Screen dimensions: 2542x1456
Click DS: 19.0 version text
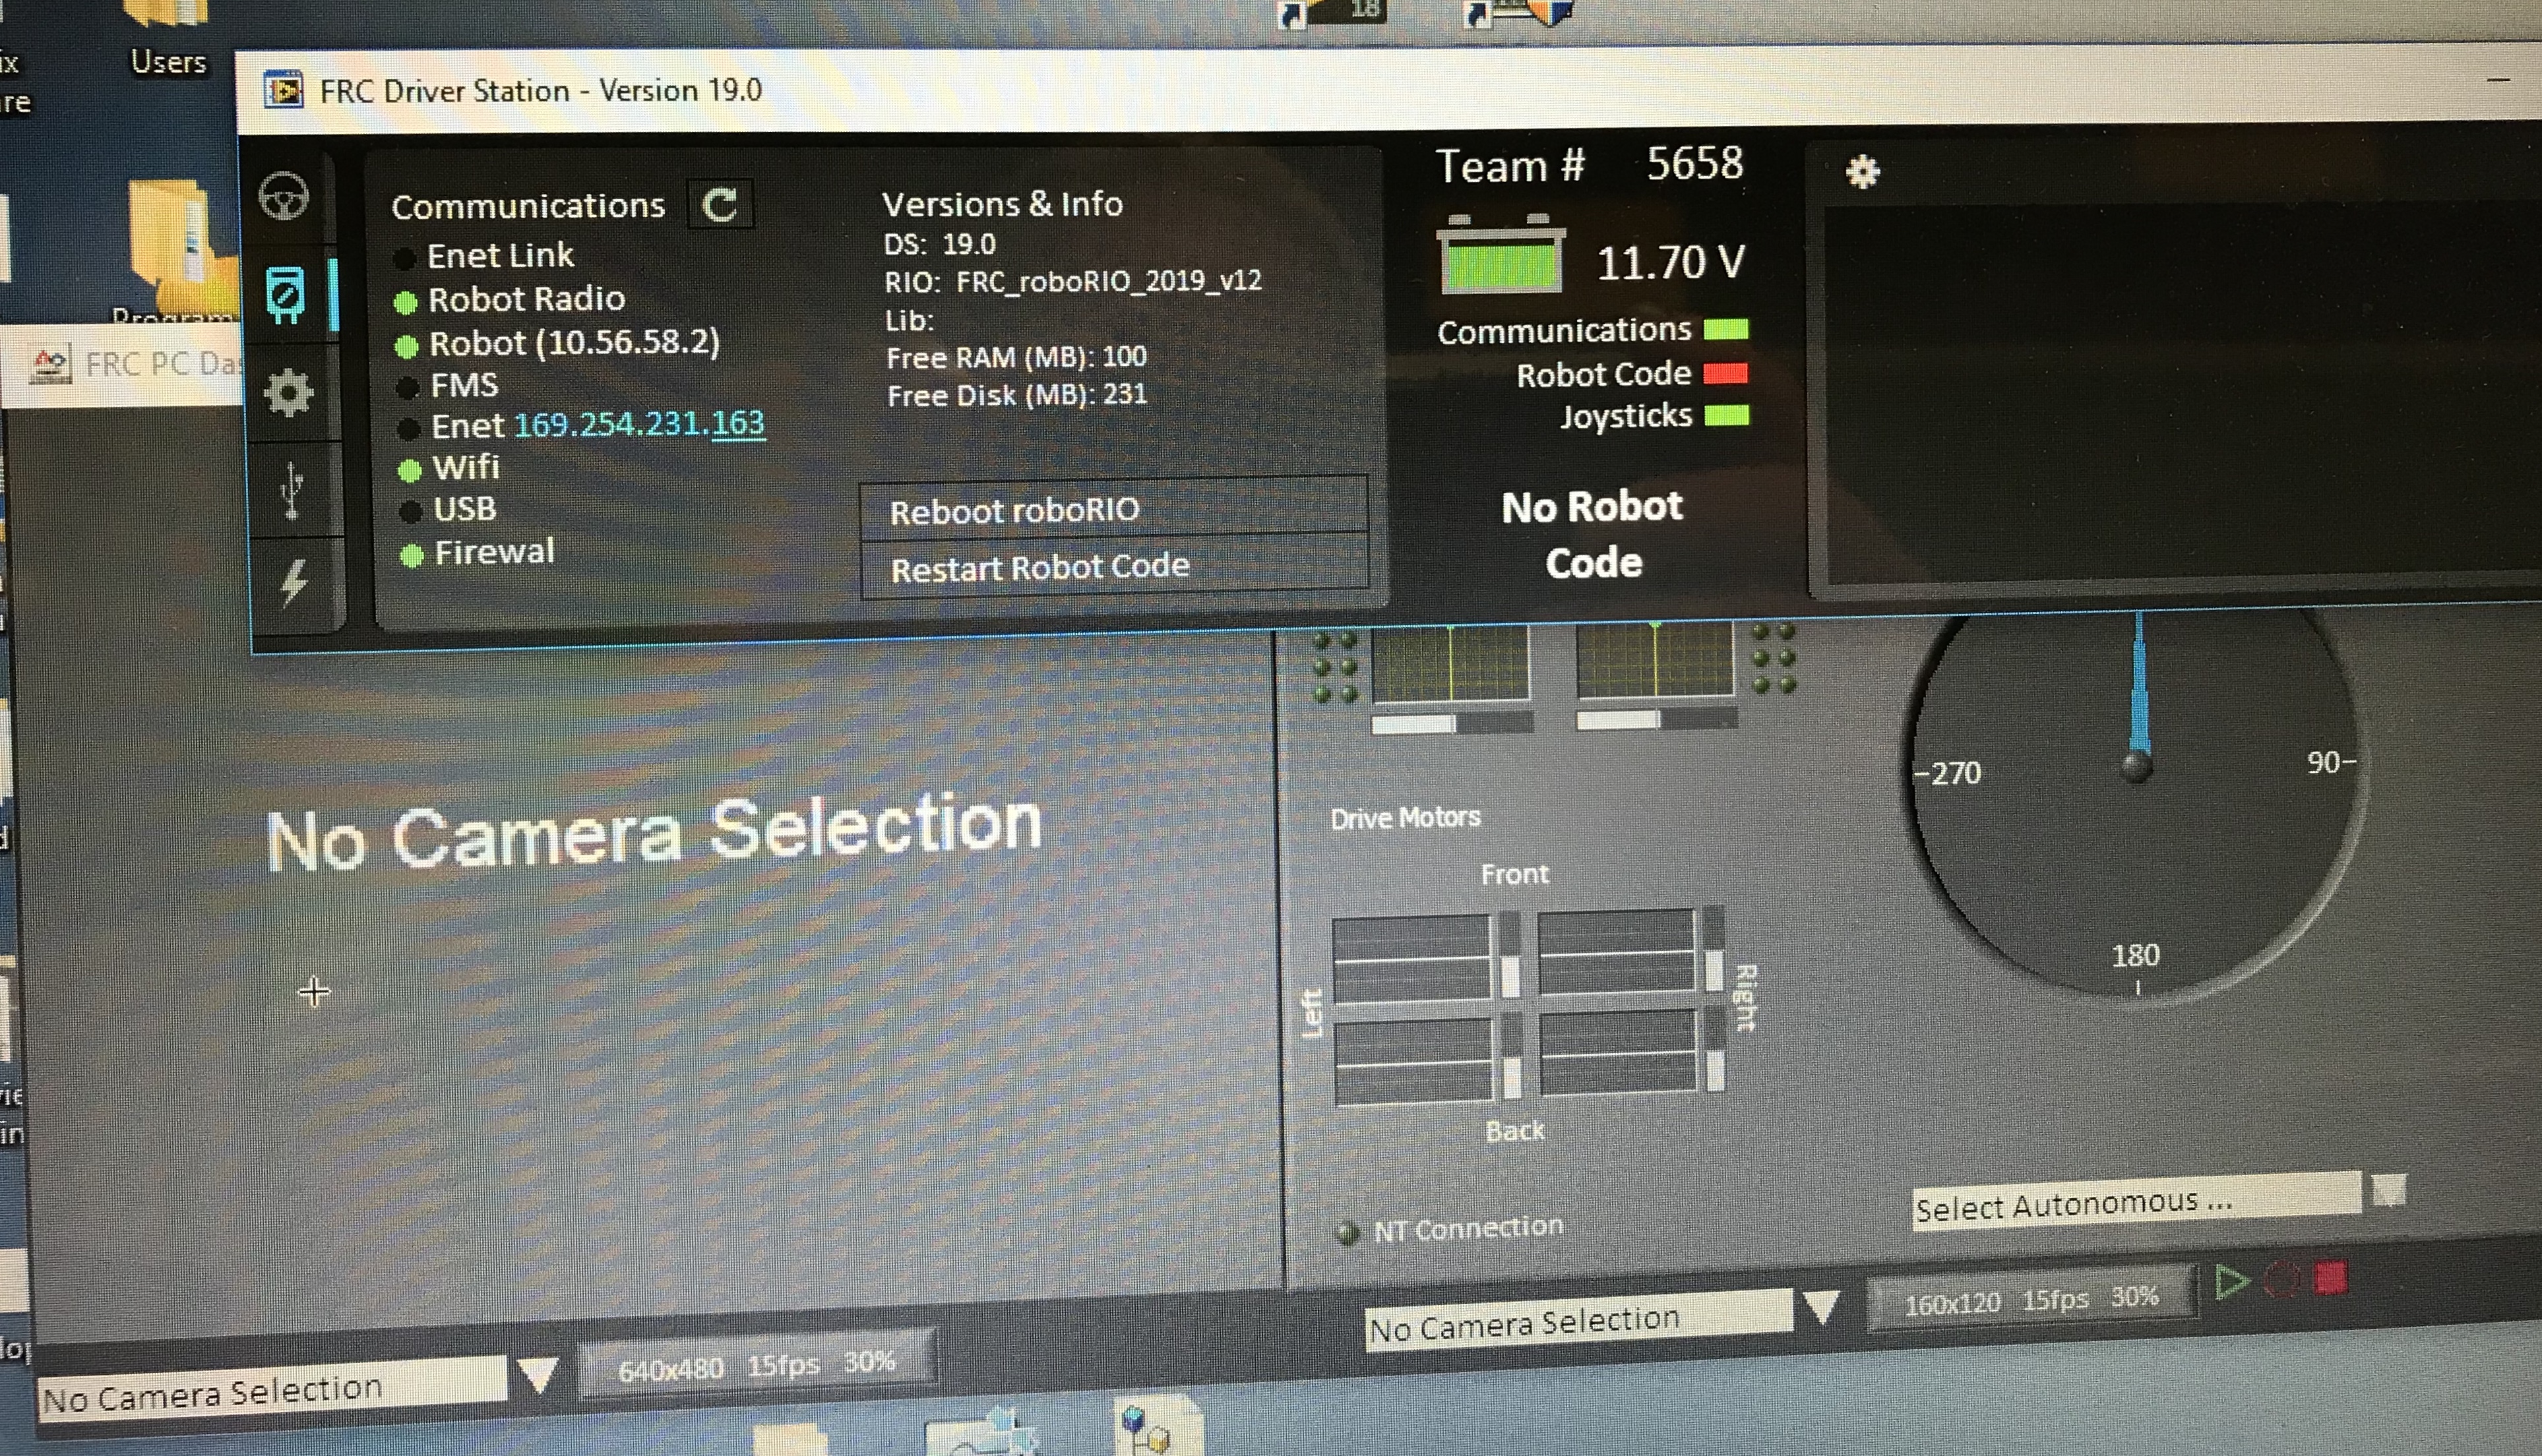(940, 244)
